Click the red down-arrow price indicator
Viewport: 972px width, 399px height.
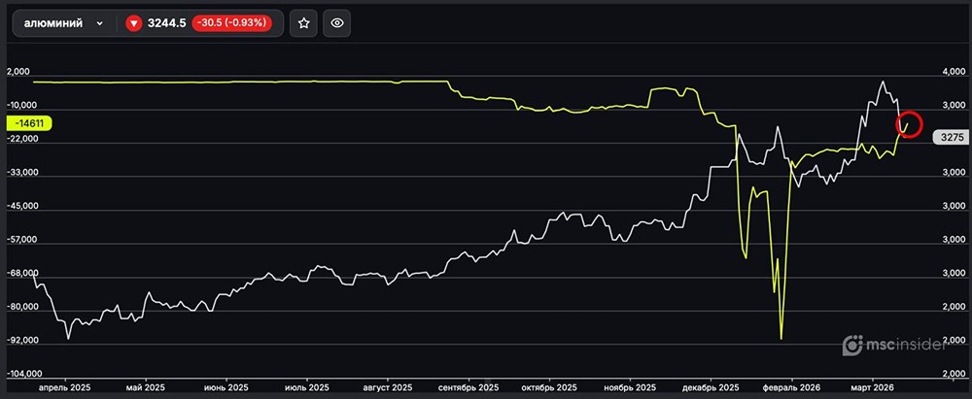point(134,24)
